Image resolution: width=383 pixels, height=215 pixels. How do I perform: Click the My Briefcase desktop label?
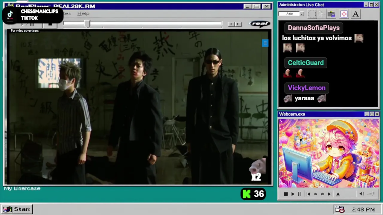point(22,188)
